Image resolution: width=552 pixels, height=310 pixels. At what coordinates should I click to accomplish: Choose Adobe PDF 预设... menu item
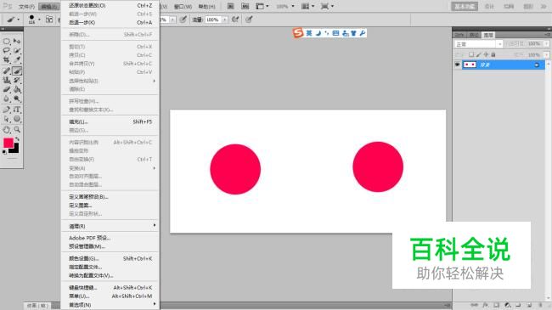tap(110, 238)
